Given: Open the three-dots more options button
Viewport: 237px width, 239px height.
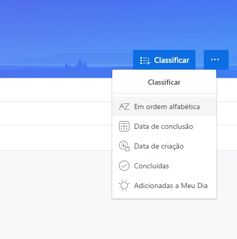Looking at the screenshot, I should (x=216, y=60).
